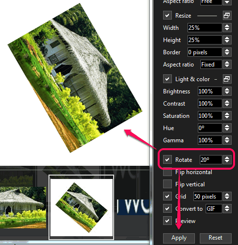238x245 pixels.
Task: Click the Gamma spinner arrows
Action: coord(227,140)
